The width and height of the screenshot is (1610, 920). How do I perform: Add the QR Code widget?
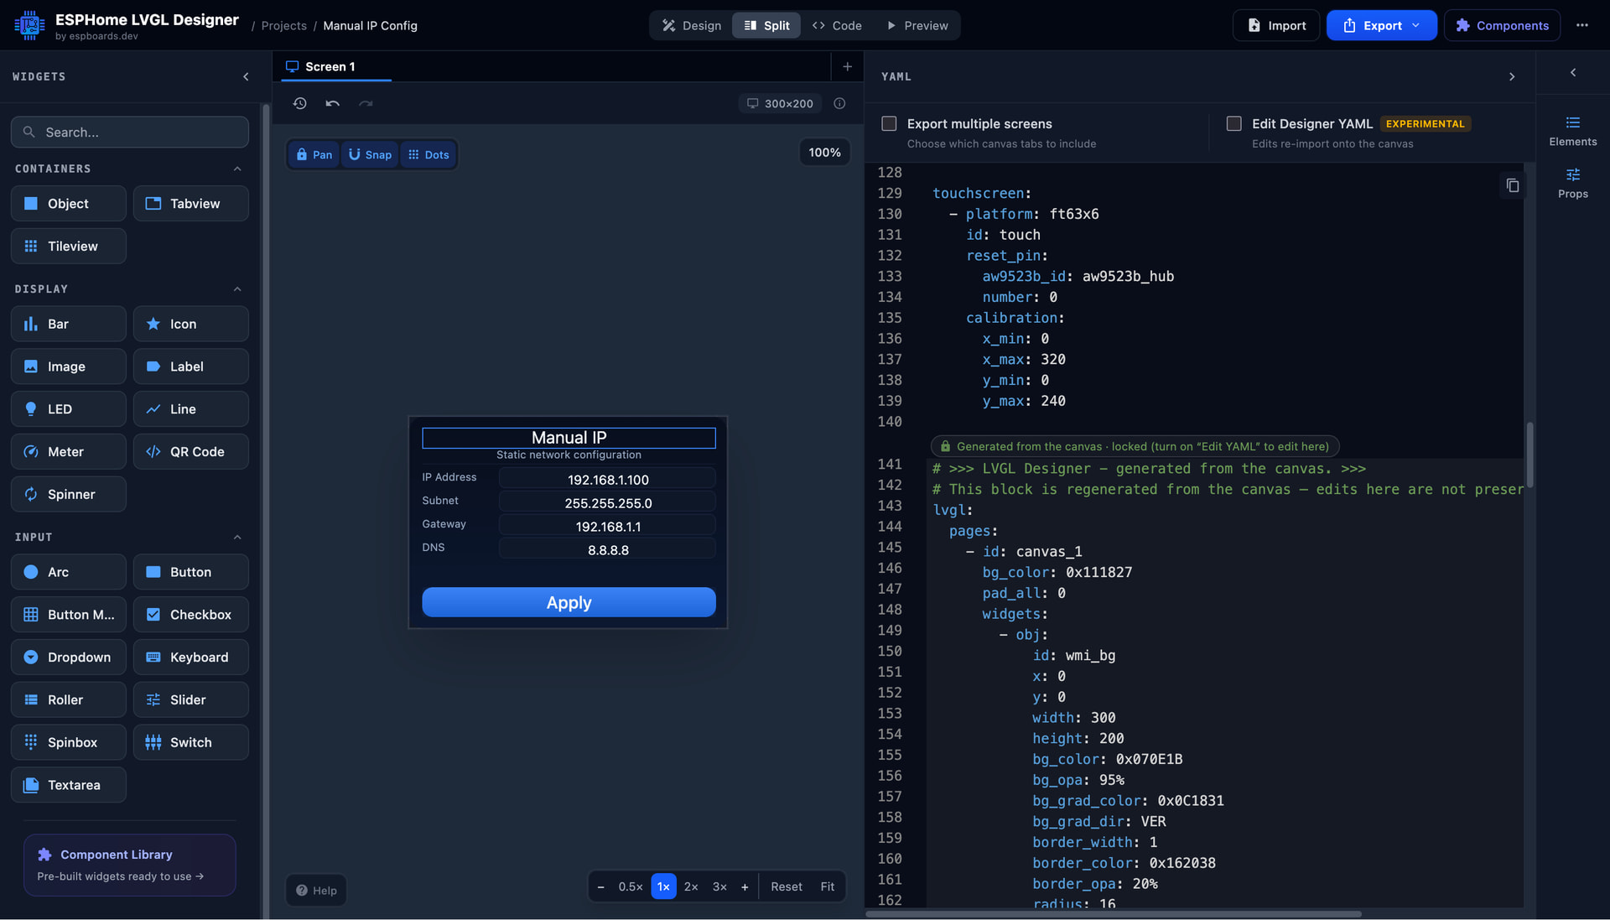(191, 452)
